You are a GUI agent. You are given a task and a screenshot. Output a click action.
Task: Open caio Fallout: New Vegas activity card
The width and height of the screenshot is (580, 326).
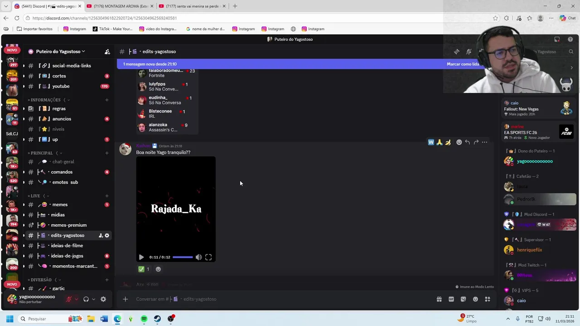(x=539, y=108)
